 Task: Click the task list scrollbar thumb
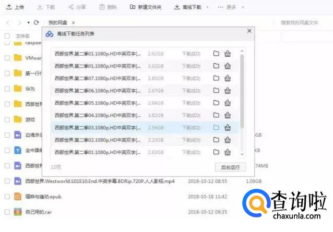tap(242, 91)
